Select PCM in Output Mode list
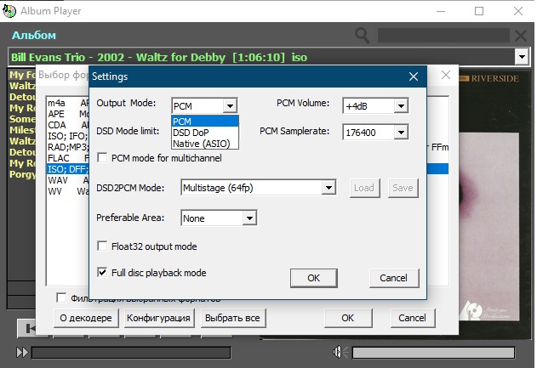537x368 pixels. coord(205,122)
